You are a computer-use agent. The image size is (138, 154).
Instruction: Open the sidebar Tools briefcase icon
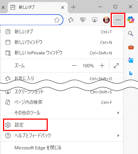(x=131, y=47)
